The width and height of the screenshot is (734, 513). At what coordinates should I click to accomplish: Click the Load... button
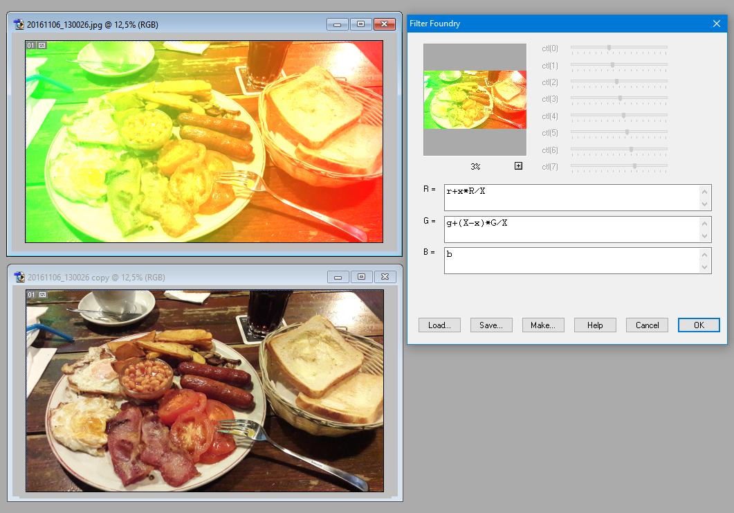pos(439,325)
